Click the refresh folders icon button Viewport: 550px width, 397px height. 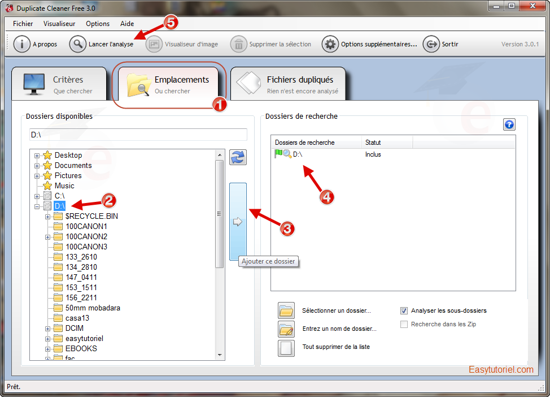pos(238,157)
